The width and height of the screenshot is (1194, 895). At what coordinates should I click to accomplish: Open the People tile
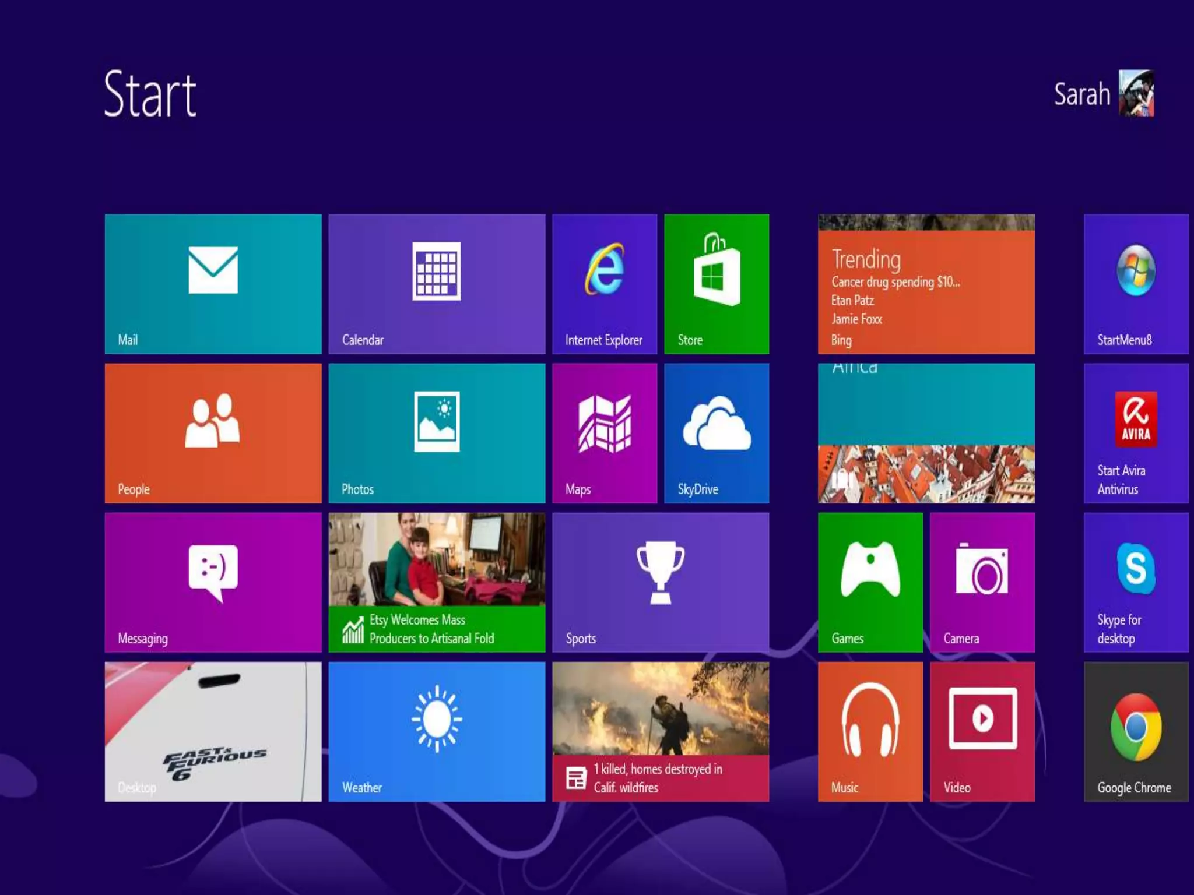213,433
